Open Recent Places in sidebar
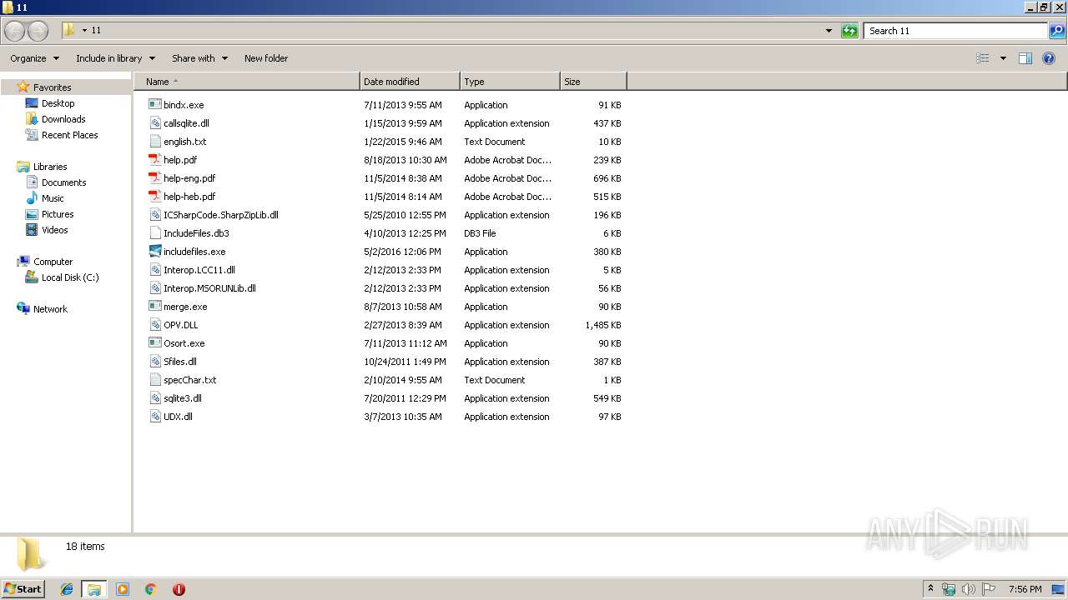Viewport: 1068px width, 600px height. pos(69,135)
